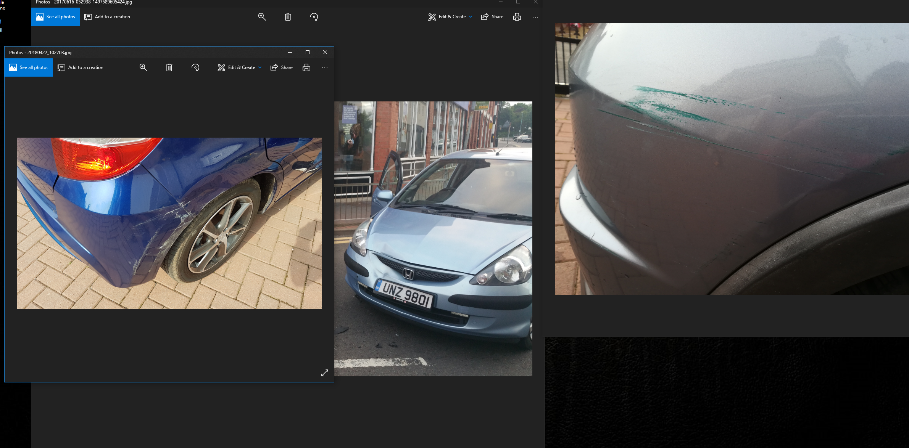The height and width of the screenshot is (448, 909).
Task: Click Add to a creation in background window
Action: 107,17
